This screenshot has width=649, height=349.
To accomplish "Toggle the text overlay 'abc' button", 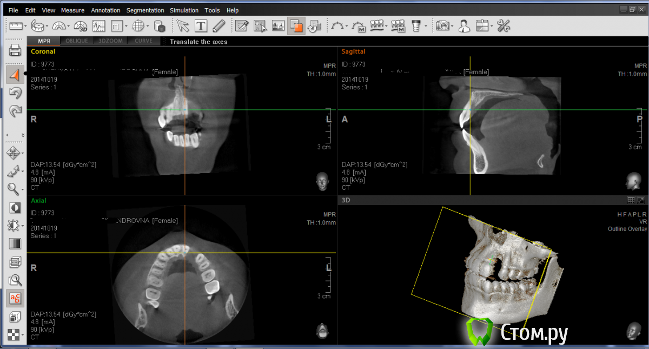I will (15, 298).
